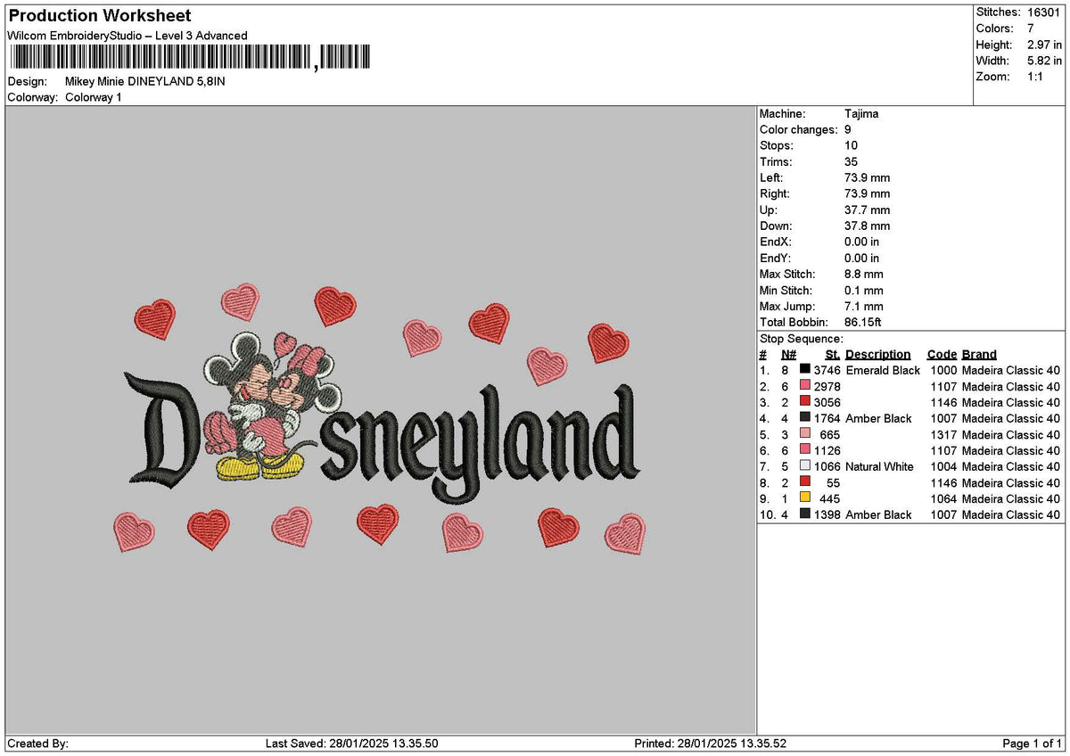1070x756 pixels.
Task: Click the 'Brand' column header
Action: (979, 354)
